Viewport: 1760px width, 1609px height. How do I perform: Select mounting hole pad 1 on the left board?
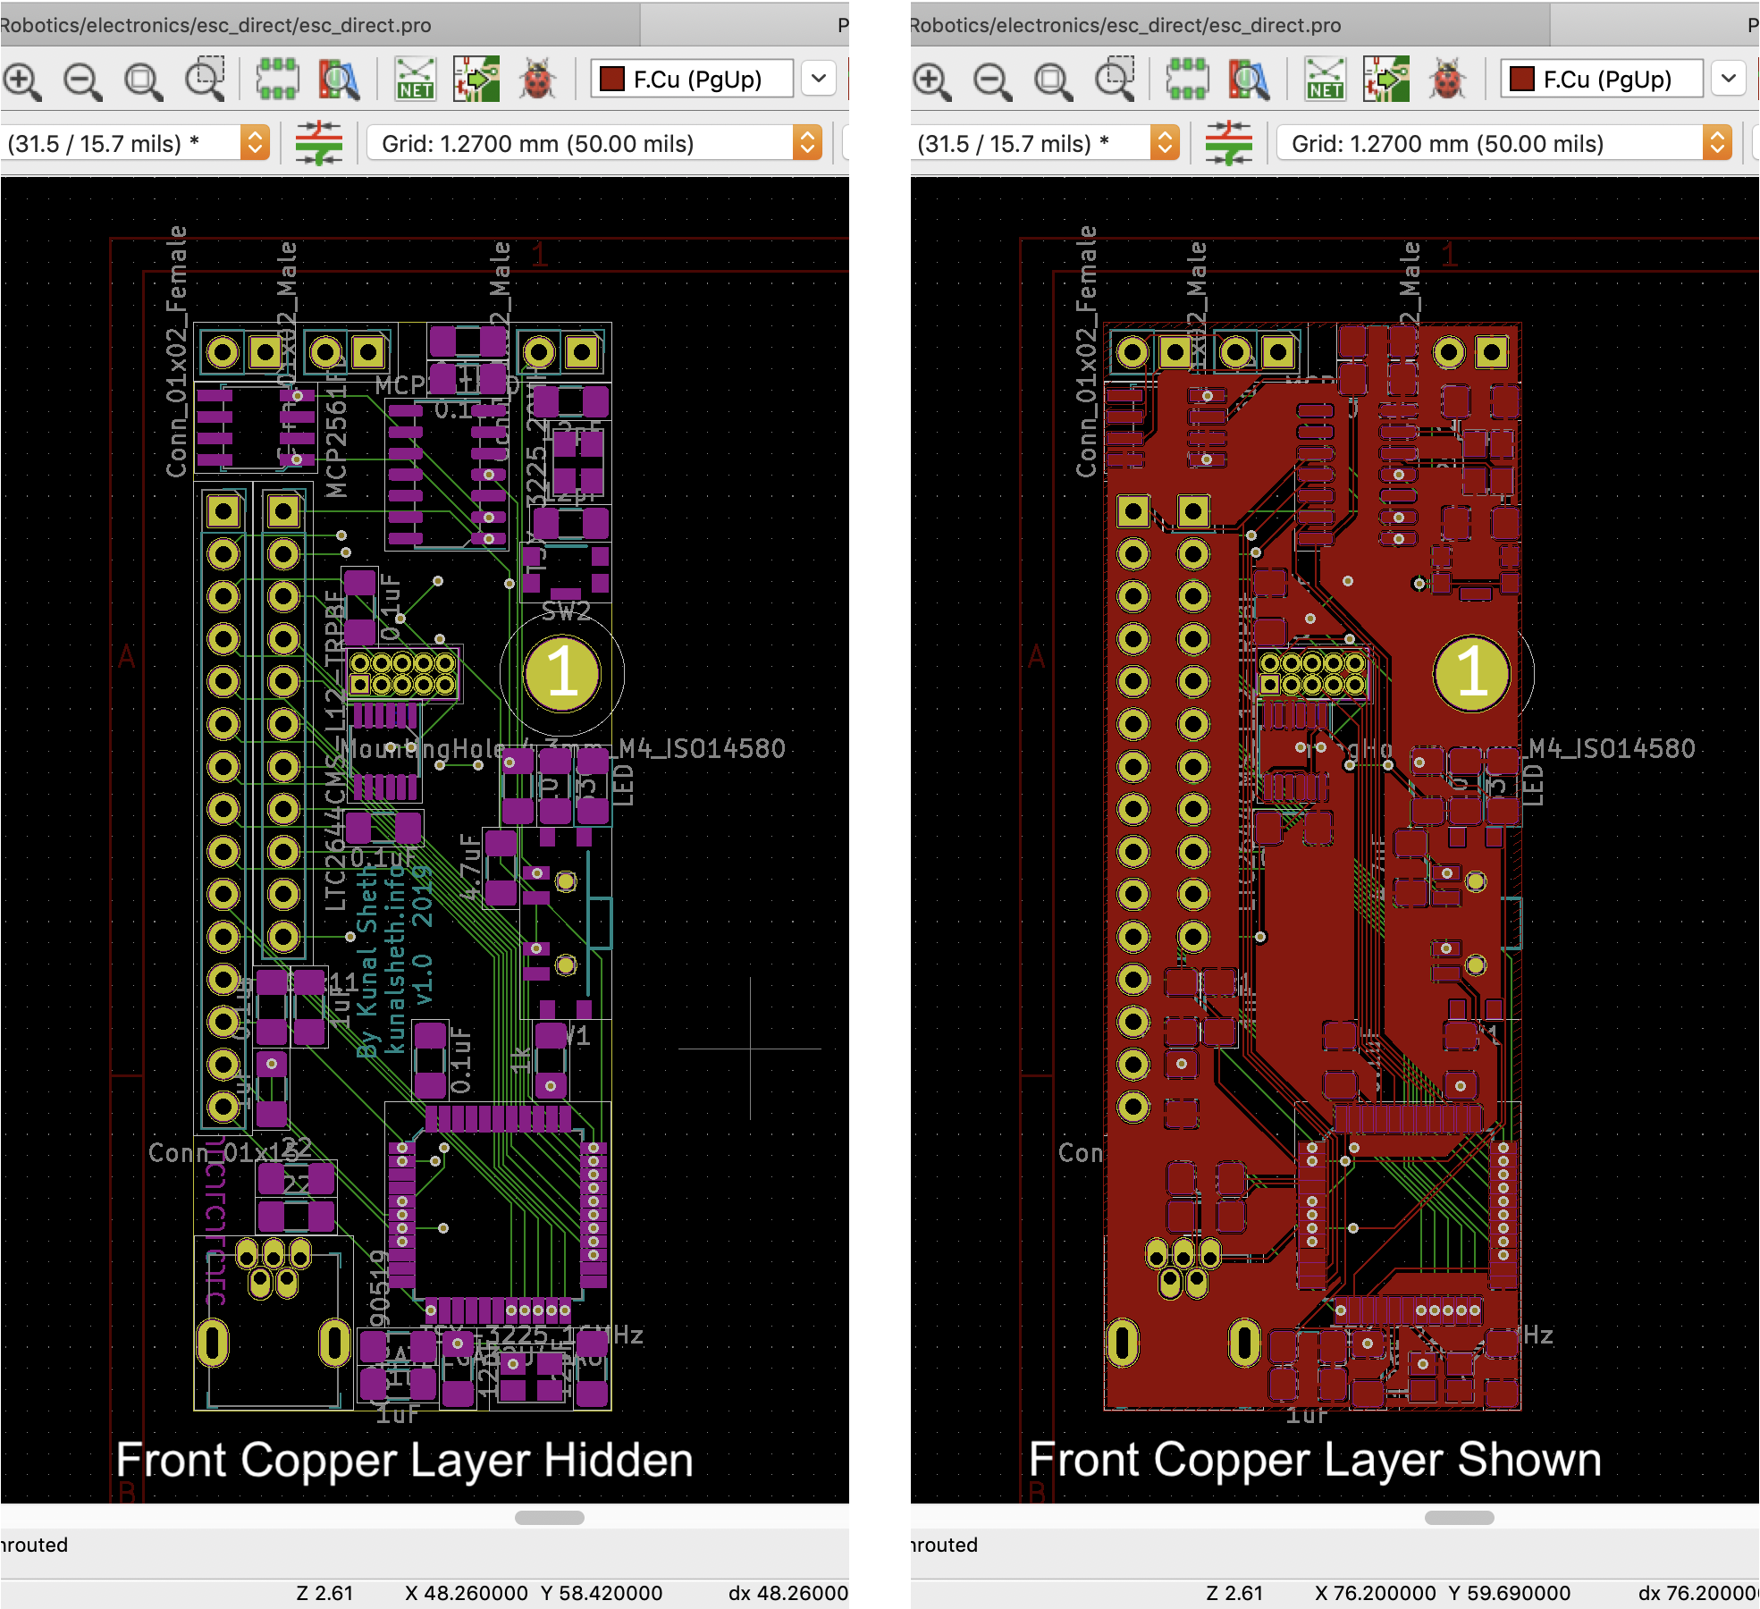562,673
